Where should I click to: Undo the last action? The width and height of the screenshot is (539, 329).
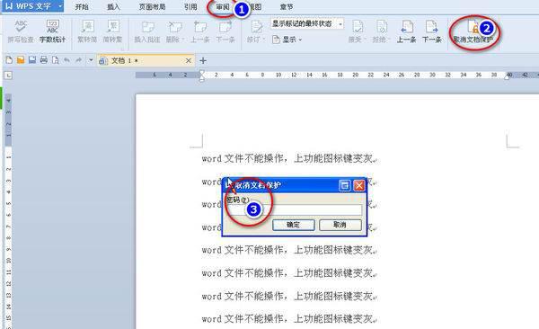[x=66, y=60]
